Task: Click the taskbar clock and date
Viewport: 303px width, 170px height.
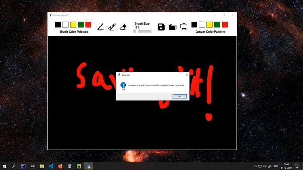Action: pyautogui.click(x=286, y=166)
